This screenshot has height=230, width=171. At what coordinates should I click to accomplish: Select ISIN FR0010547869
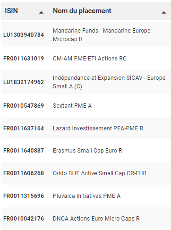tap(24, 106)
